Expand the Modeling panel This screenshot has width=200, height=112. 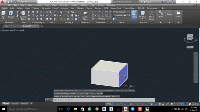tap(10, 22)
